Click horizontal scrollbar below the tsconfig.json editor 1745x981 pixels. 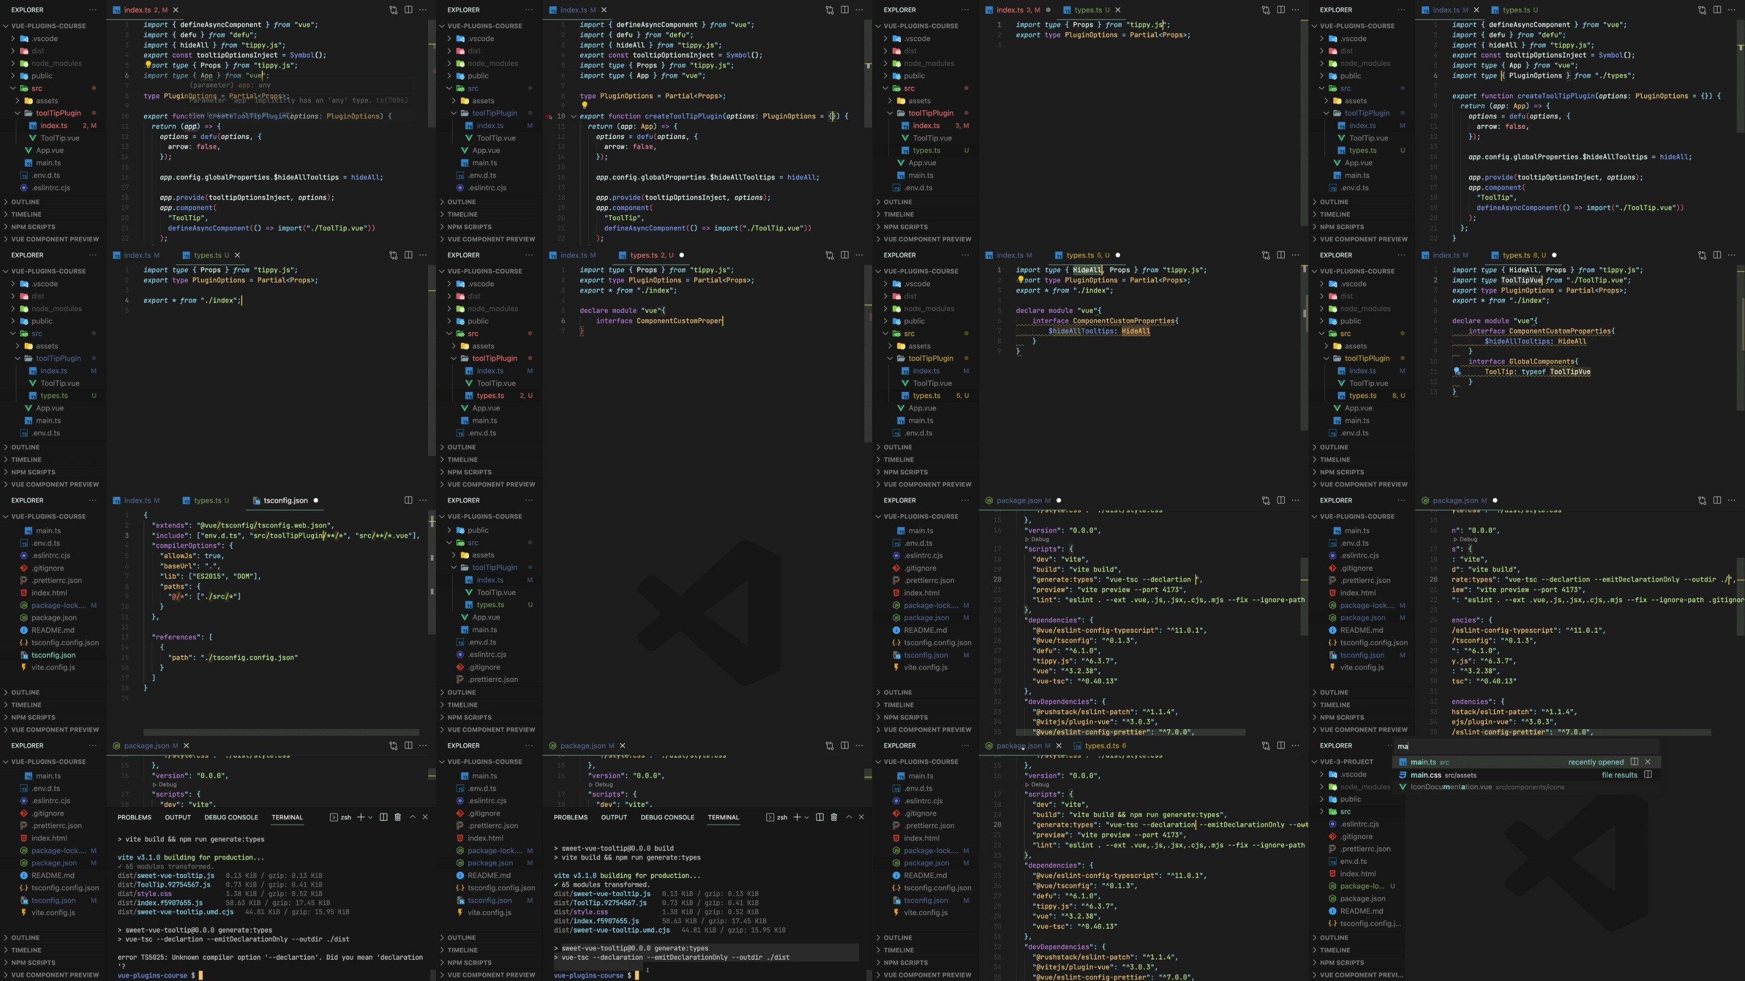281,732
